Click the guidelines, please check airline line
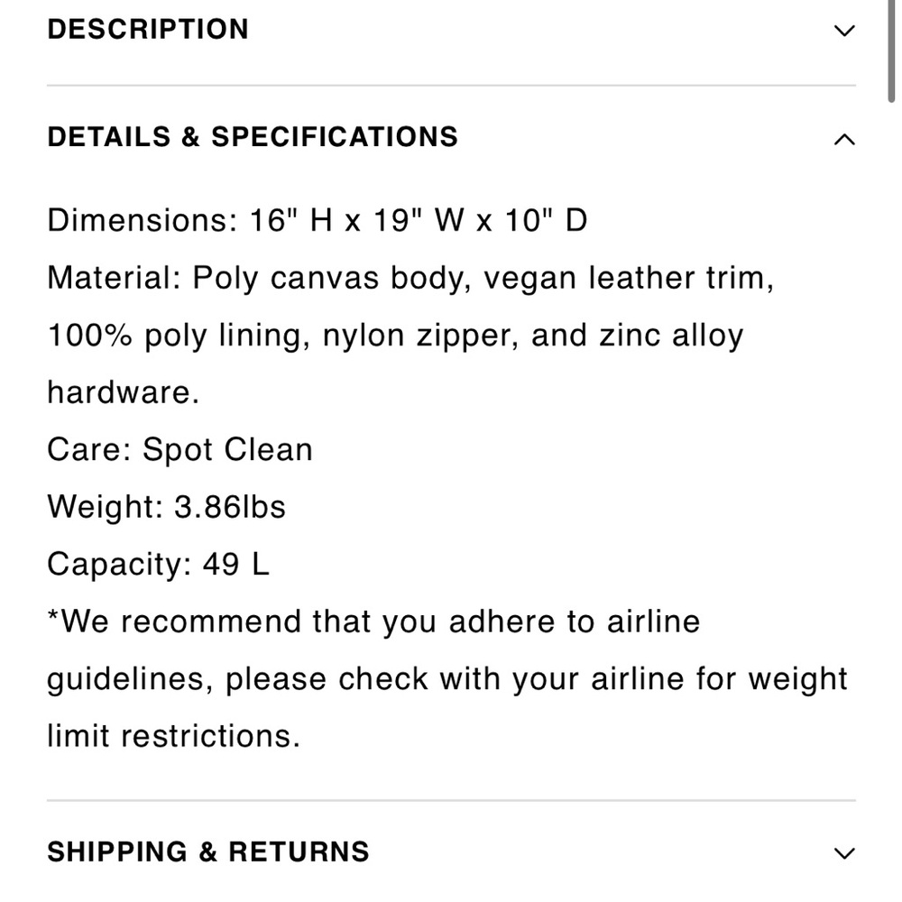The width and height of the screenshot is (902, 902). tap(447, 679)
